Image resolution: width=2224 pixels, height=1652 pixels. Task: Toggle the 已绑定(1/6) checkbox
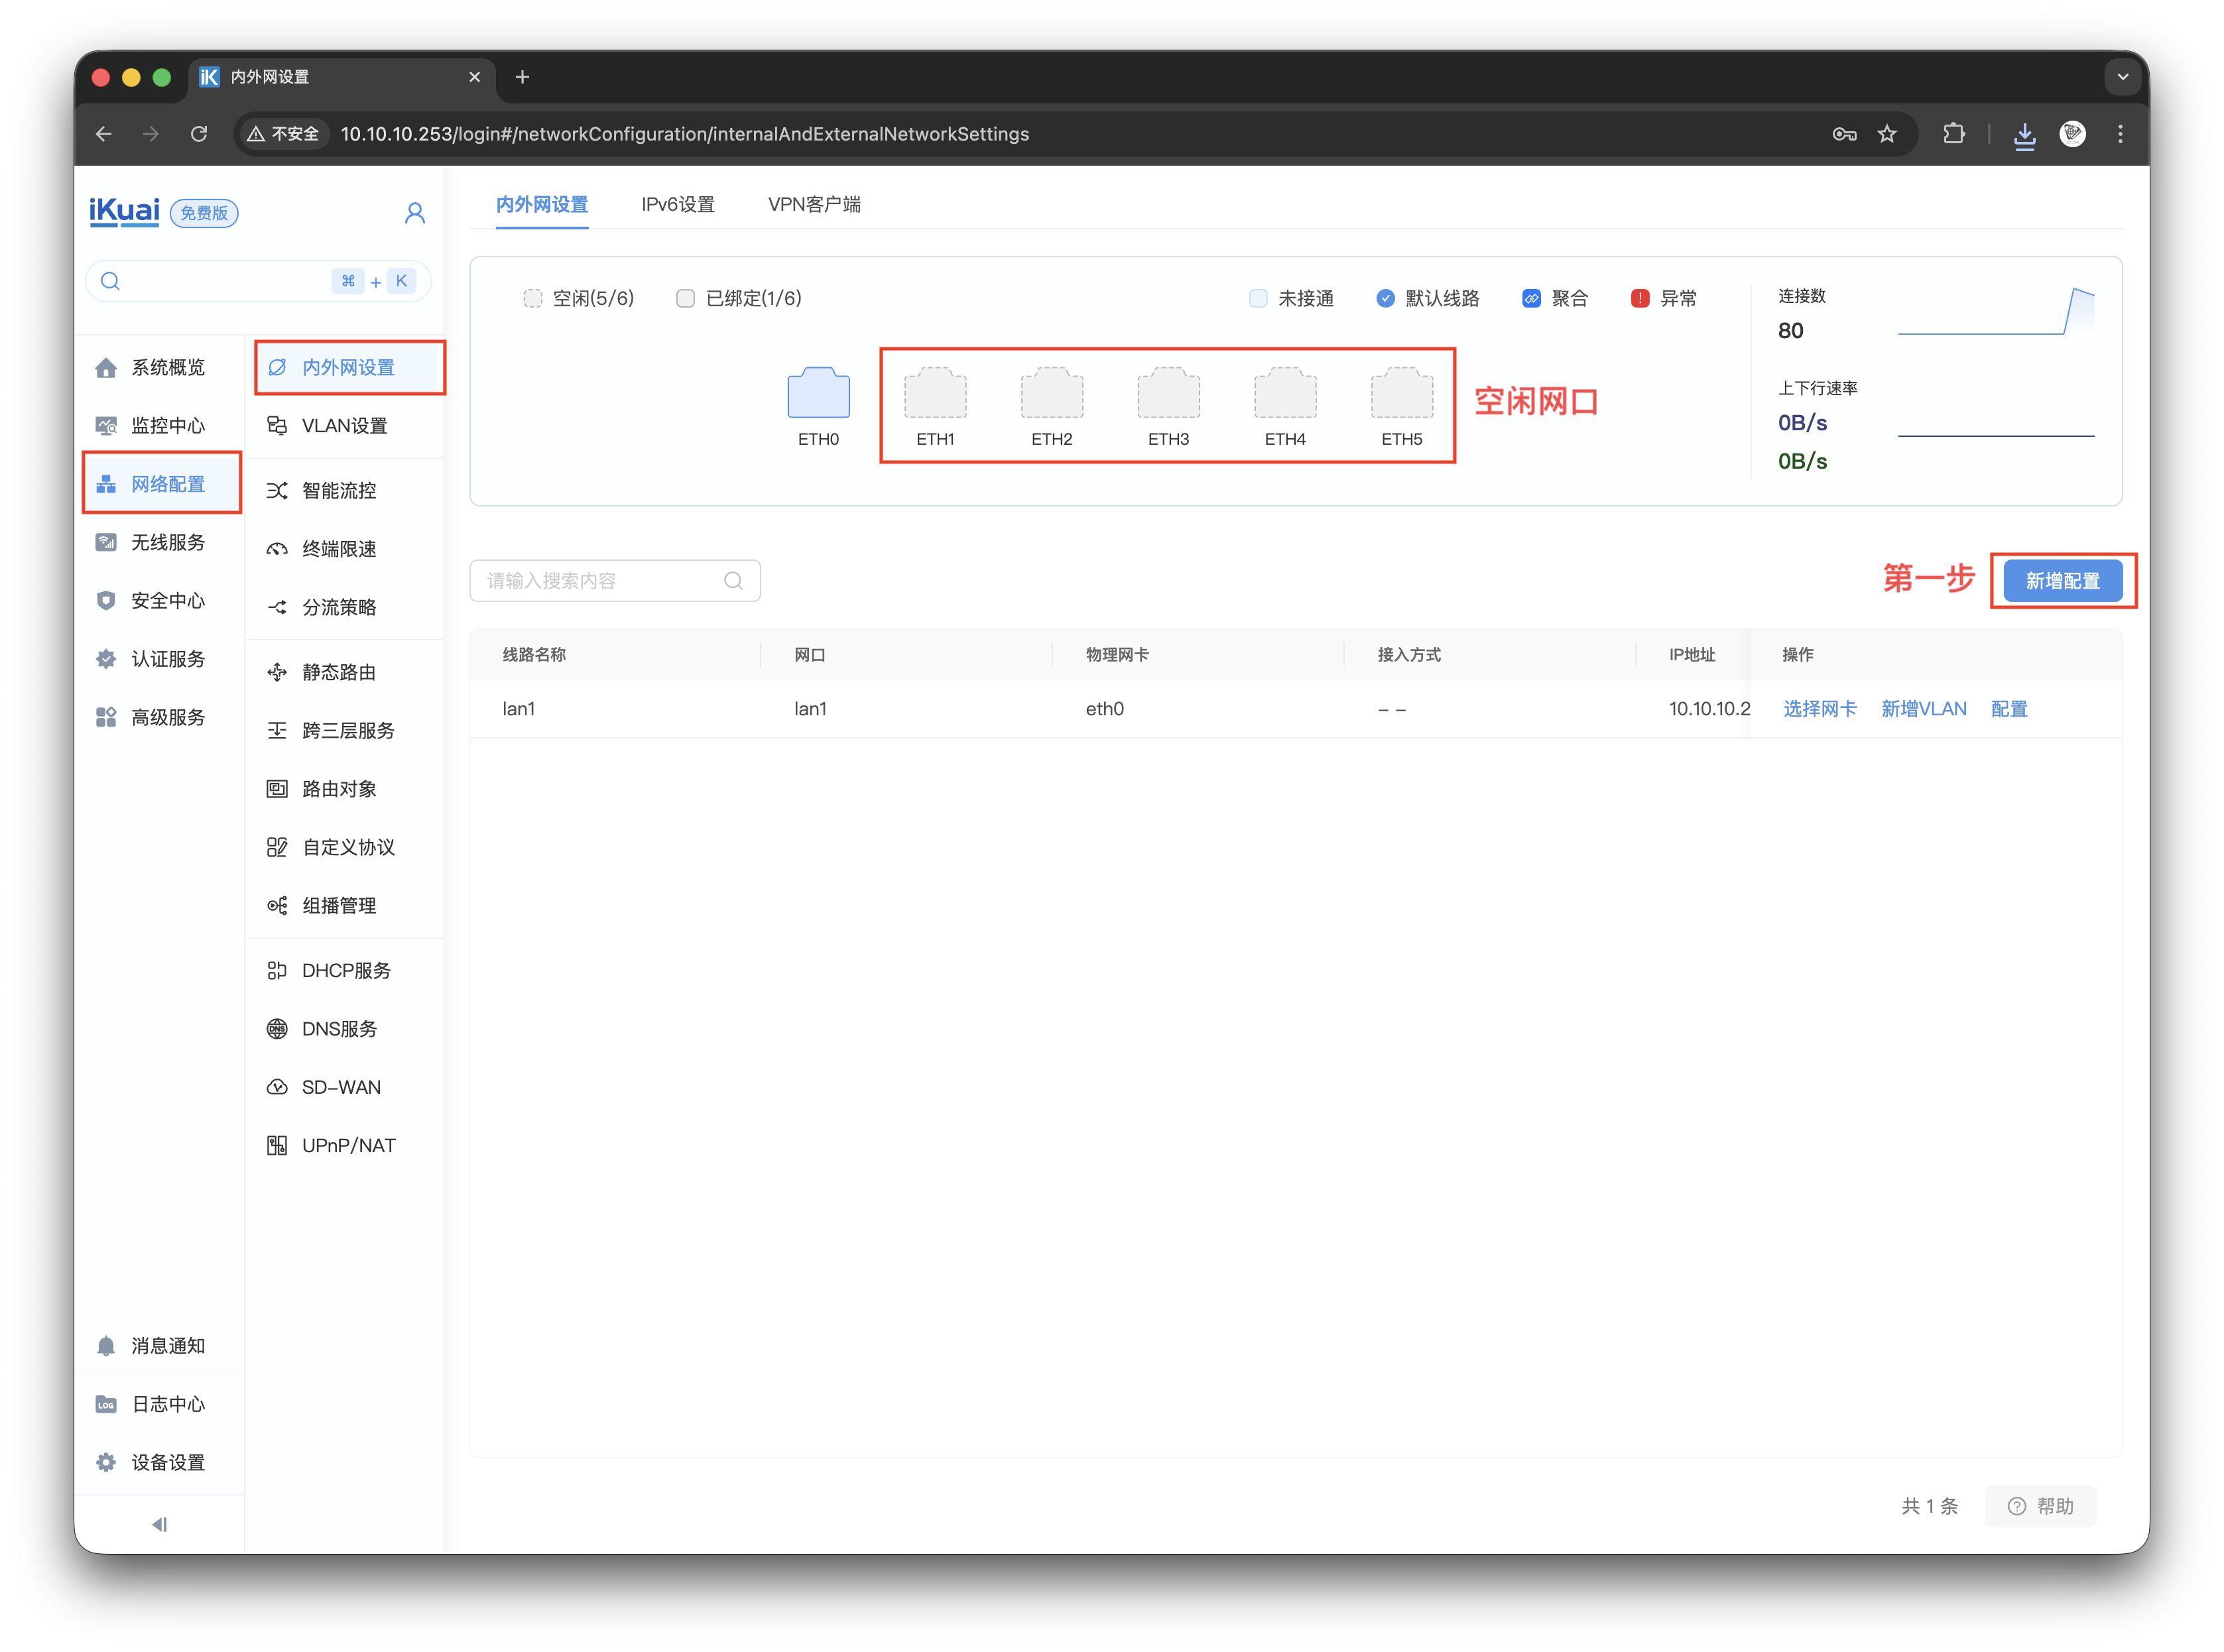click(x=685, y=298)
